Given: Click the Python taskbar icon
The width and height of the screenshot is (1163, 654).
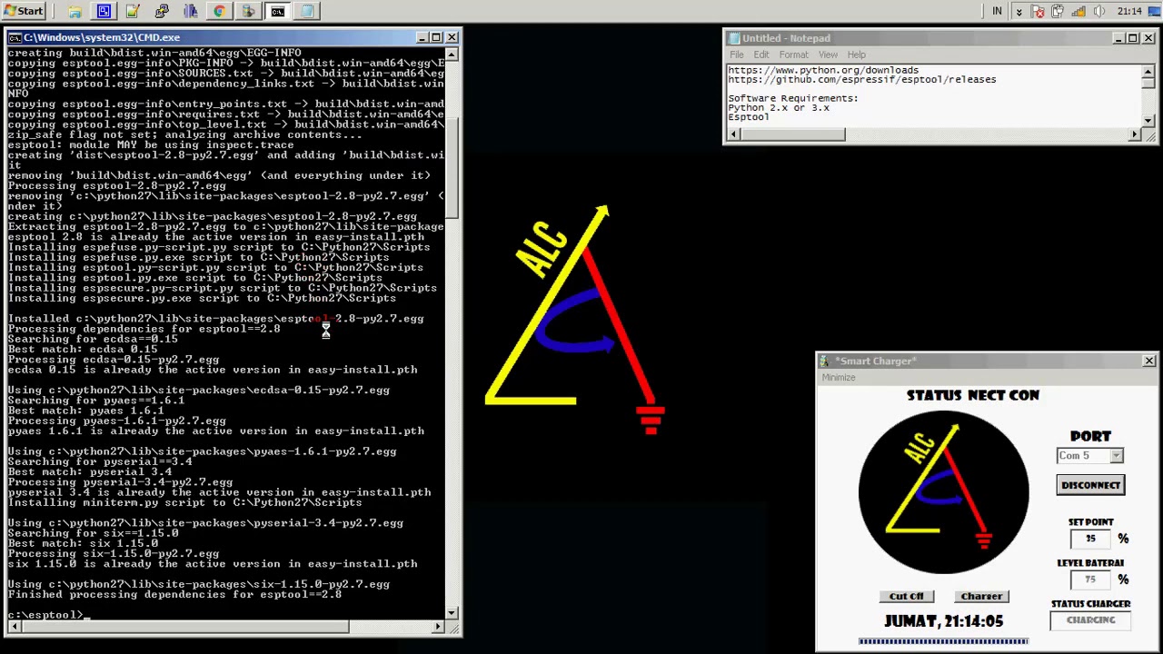Looking at the screenshot, I should coord(162,11).
